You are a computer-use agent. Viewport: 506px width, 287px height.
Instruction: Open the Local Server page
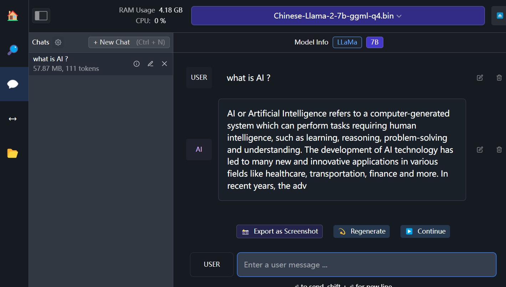[x=13, y=119]
